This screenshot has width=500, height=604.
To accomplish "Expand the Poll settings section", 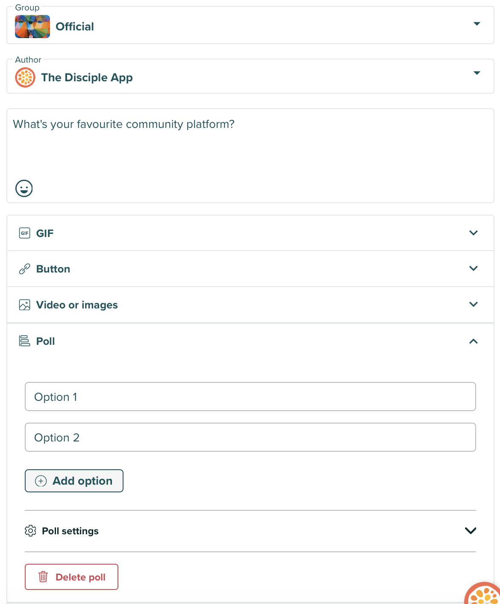I will click(x=471, y=530).
